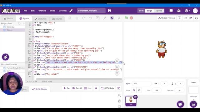Enter fullscreen stage mode
Image resolution: width=200 pixels, height=112 pixels.
coord(197,18)
